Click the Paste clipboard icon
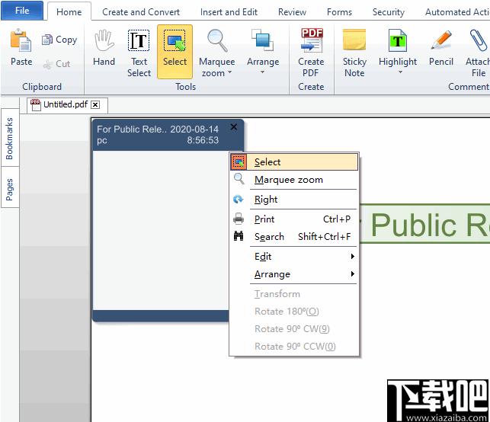The image size is (490, 422). click(x=21, y=40)
